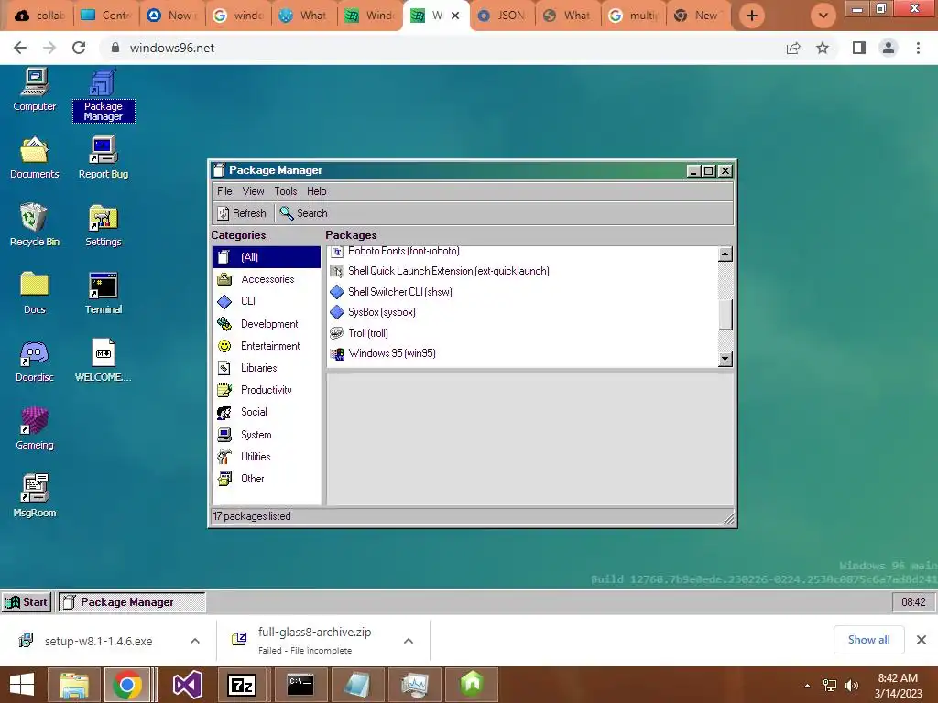
Task: Select the Utilities category
Action: point(267,457)
